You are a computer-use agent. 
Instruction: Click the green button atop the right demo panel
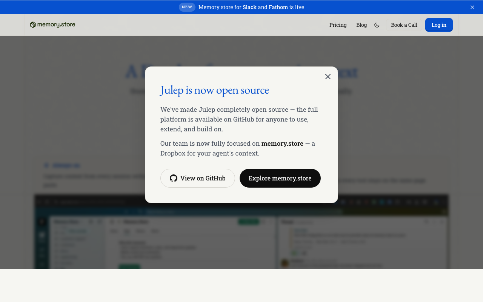click(248, 222)
